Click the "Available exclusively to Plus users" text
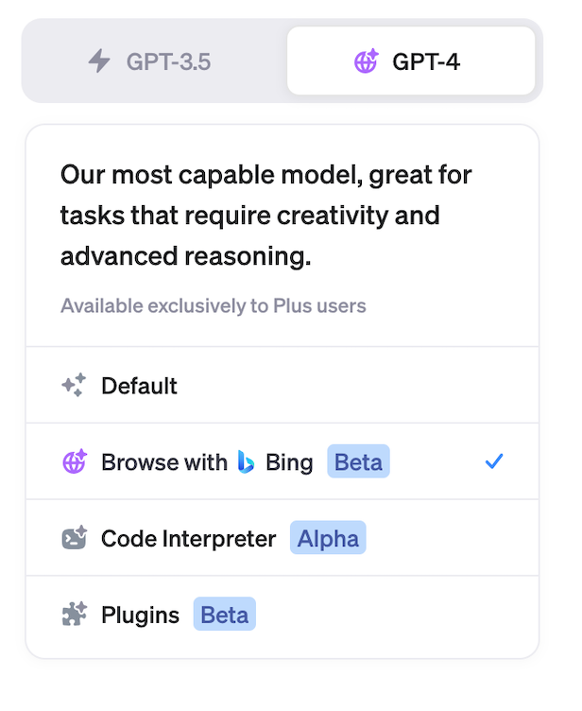582x711 pixels. [213, 306]
